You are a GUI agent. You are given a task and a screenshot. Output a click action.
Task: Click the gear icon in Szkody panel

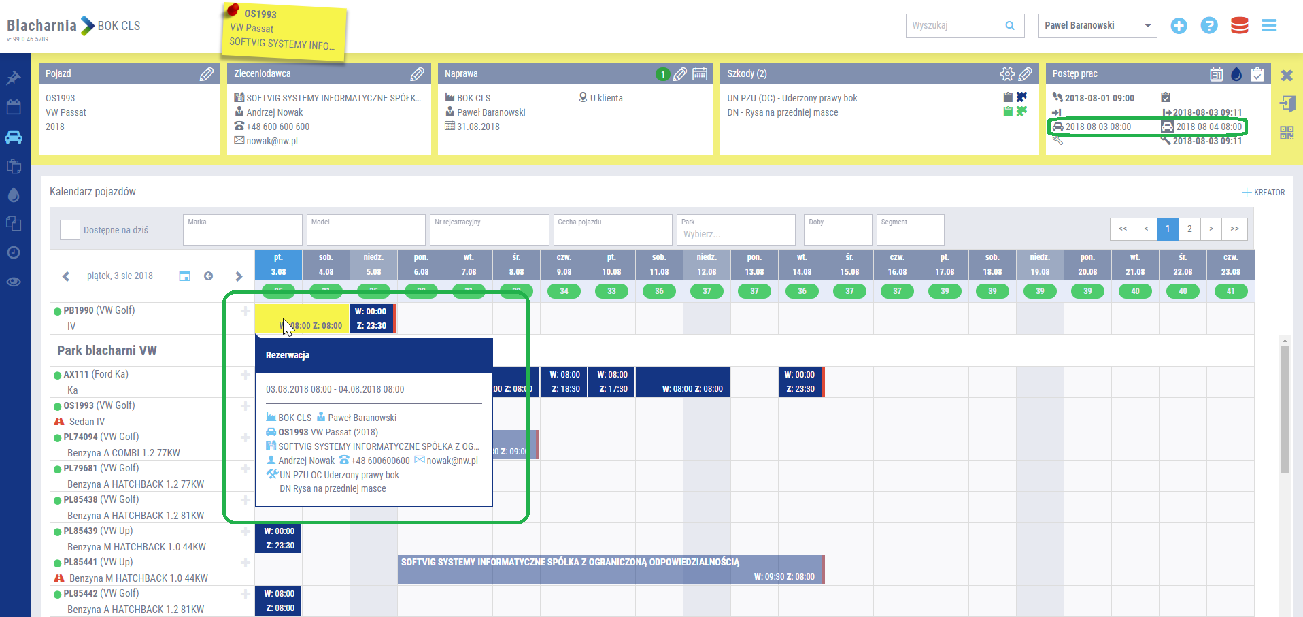click(x=1006, y=74)
